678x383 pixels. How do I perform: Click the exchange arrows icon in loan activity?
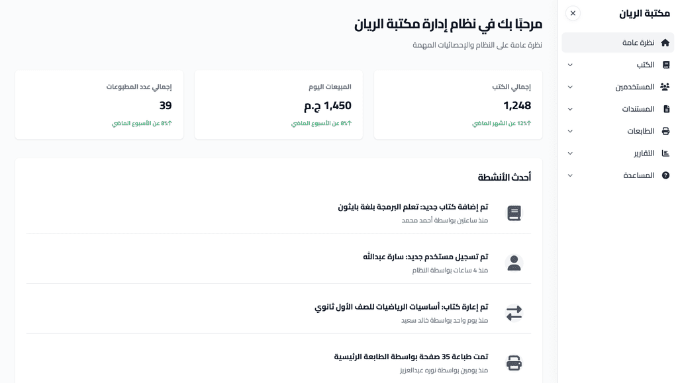click(x=514, y=313)
